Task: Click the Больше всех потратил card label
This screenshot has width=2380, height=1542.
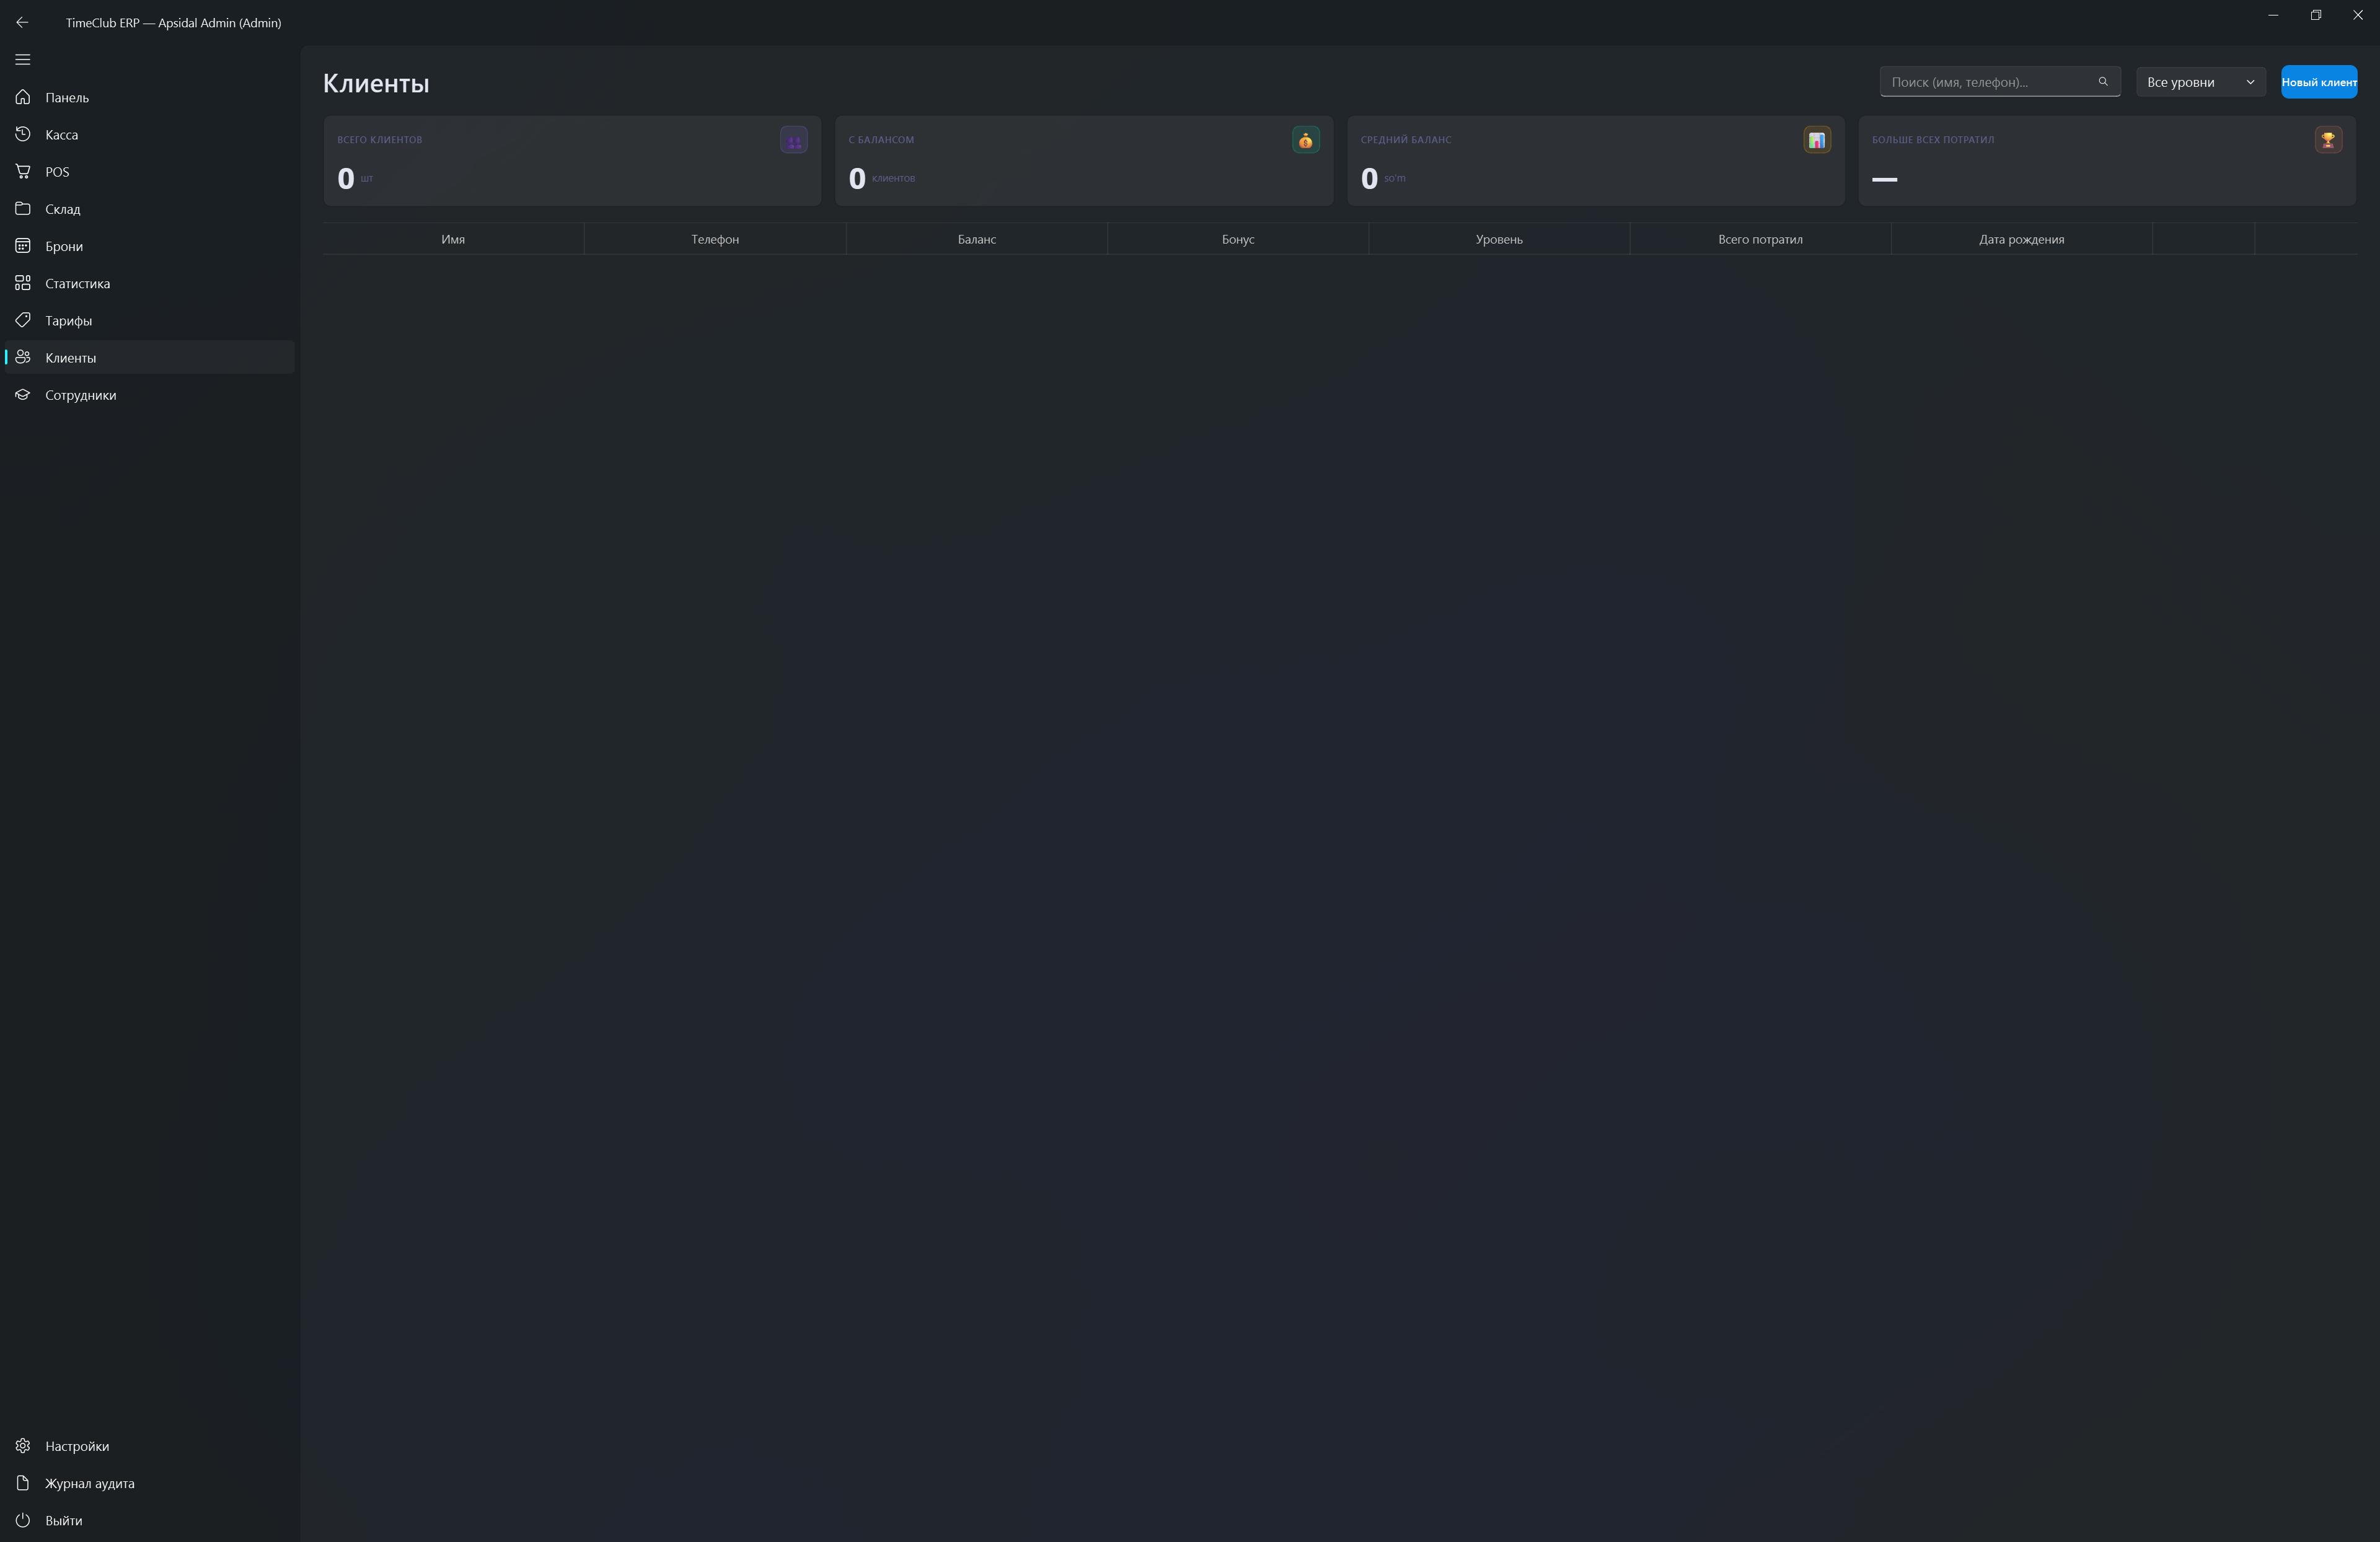Action: [x=1933, y=140]
